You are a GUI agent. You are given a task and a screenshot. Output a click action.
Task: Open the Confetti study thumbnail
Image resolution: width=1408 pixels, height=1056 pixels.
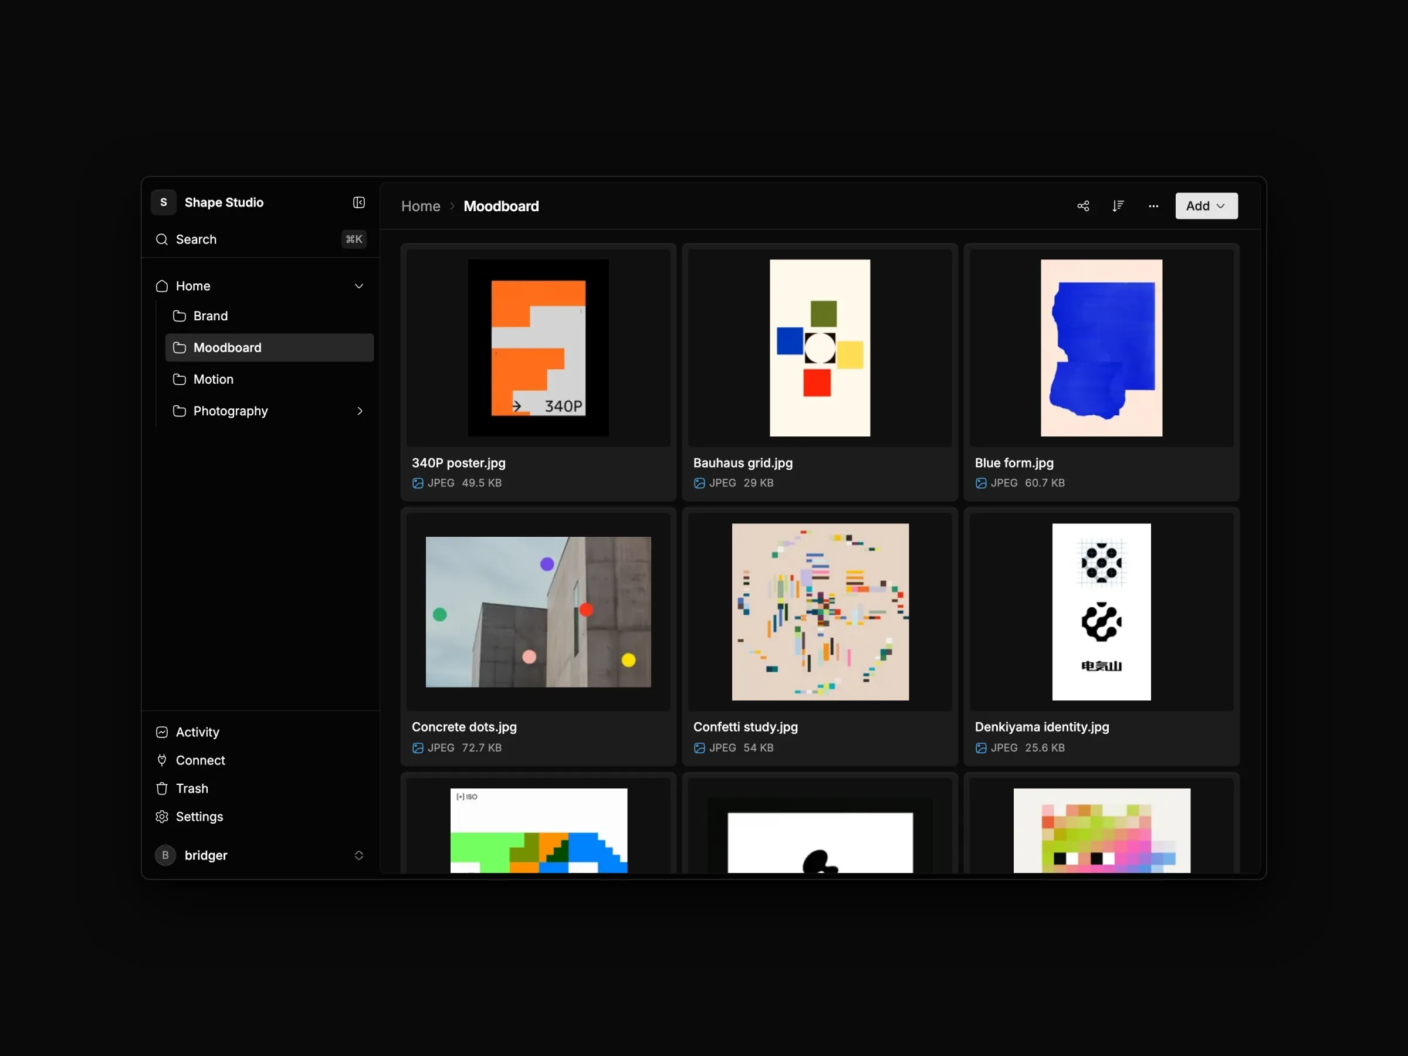(x=820, y=612)
